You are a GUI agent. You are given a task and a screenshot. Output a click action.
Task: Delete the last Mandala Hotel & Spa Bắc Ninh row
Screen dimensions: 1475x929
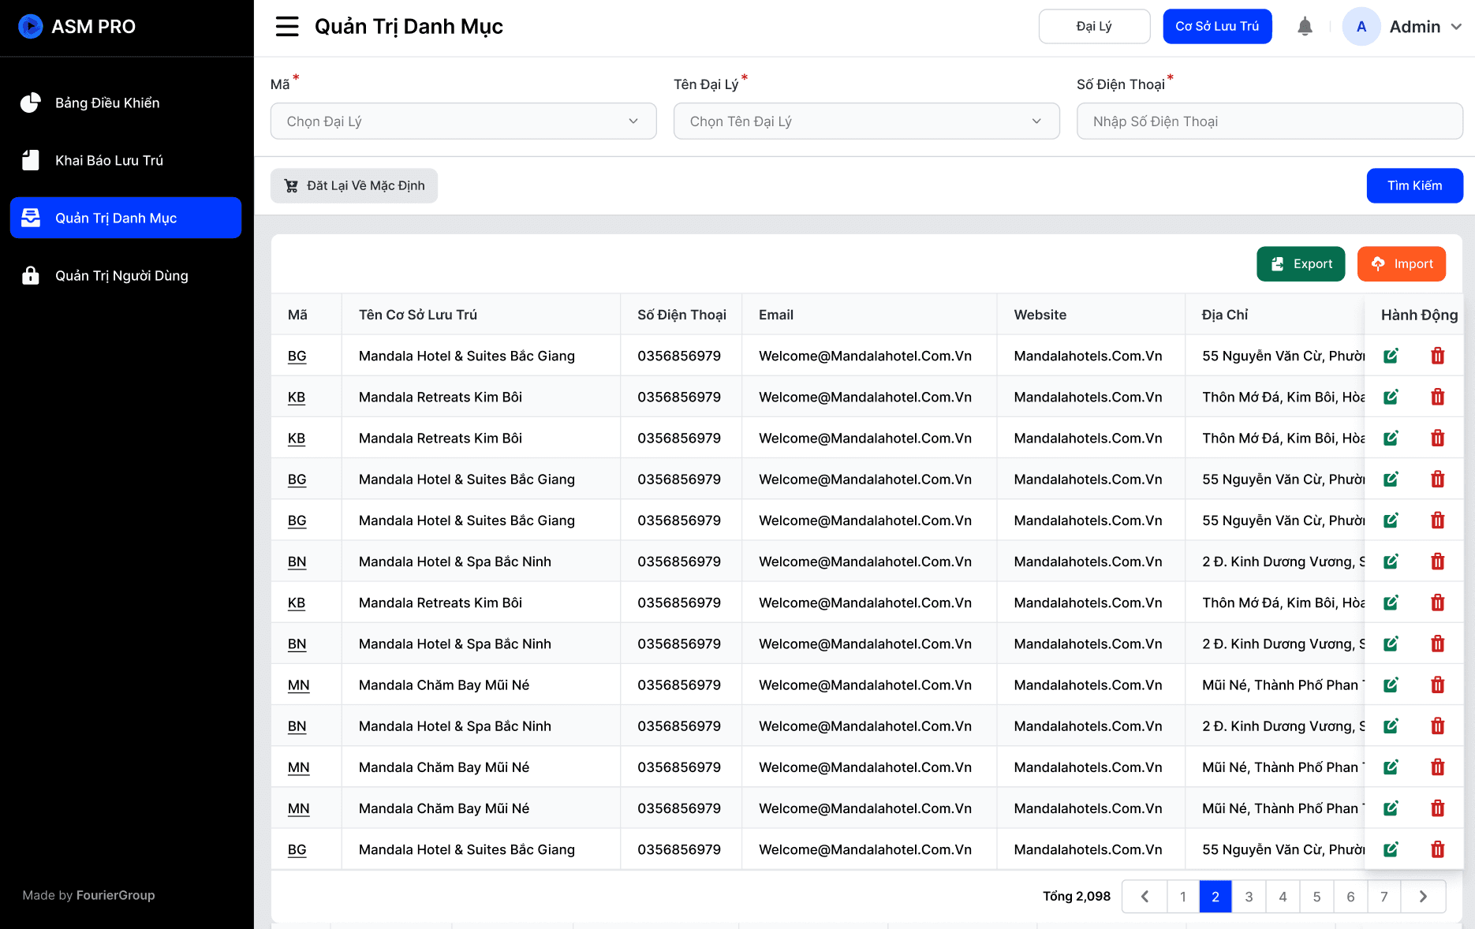click(x=1437, y=726)
